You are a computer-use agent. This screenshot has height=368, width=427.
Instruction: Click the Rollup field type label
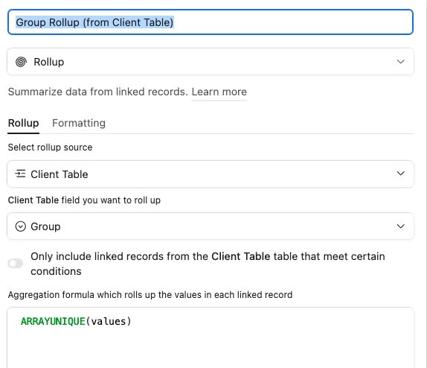click(x=49, y=62)
